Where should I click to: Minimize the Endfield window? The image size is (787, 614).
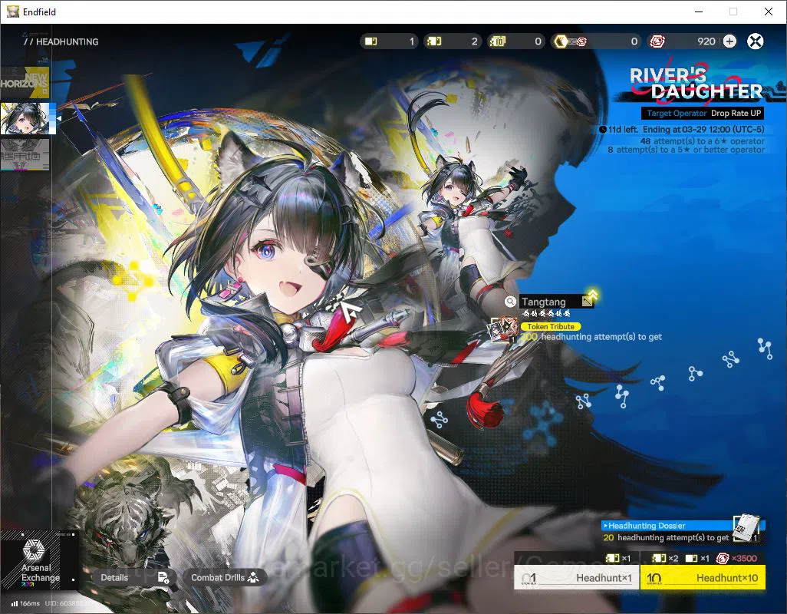coord(699,12)
